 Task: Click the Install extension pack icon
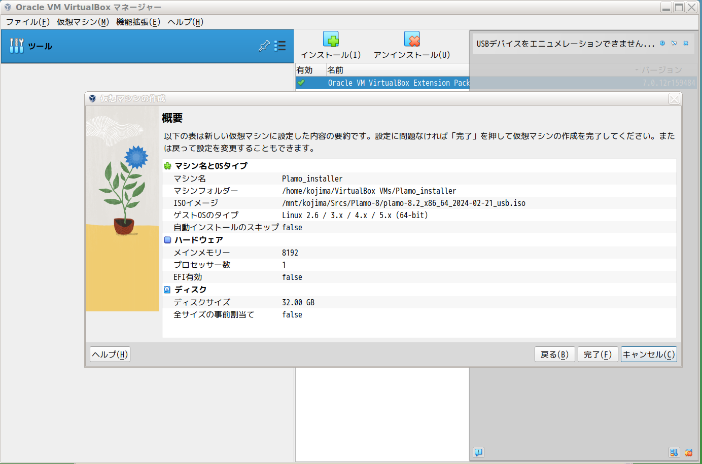[x=331, y=39]
